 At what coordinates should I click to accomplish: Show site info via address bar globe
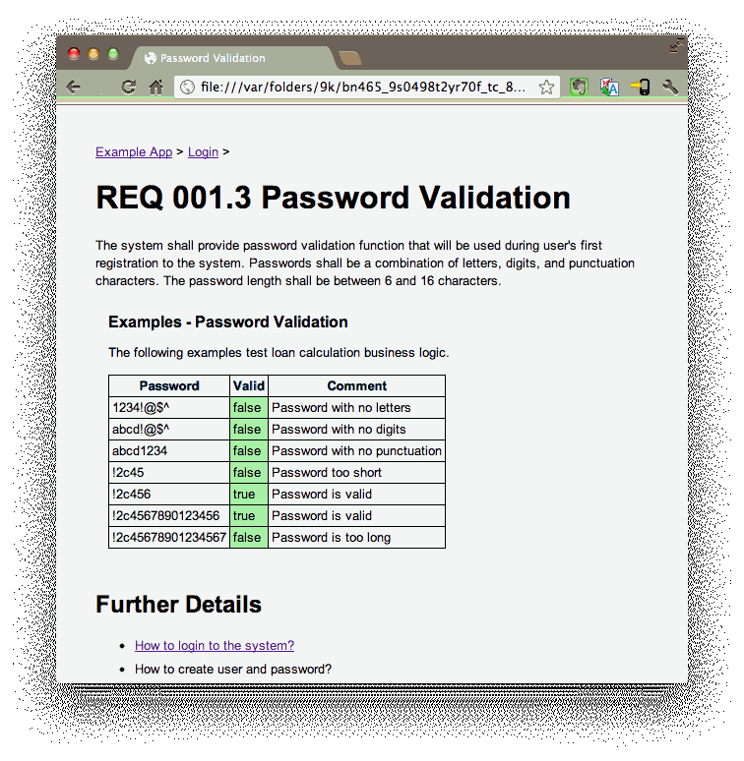188,88
